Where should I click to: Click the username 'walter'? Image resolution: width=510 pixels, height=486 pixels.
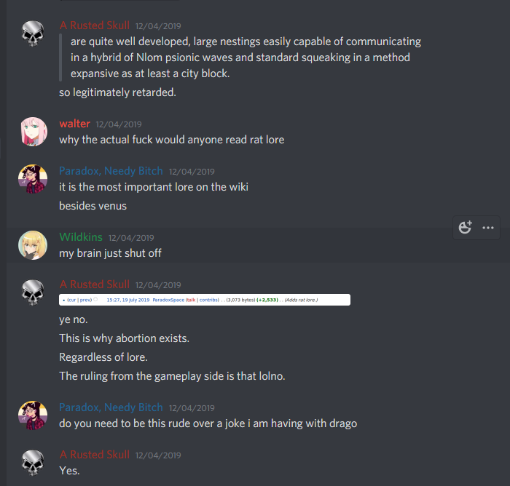[x=74, y=124]
